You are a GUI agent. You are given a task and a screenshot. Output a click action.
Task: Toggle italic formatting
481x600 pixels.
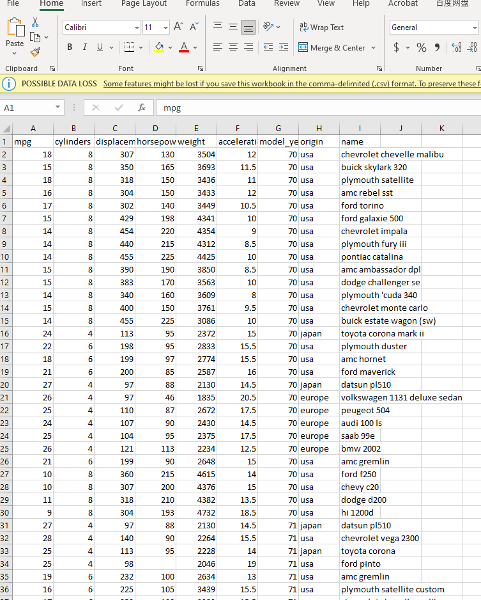point(85,47)
